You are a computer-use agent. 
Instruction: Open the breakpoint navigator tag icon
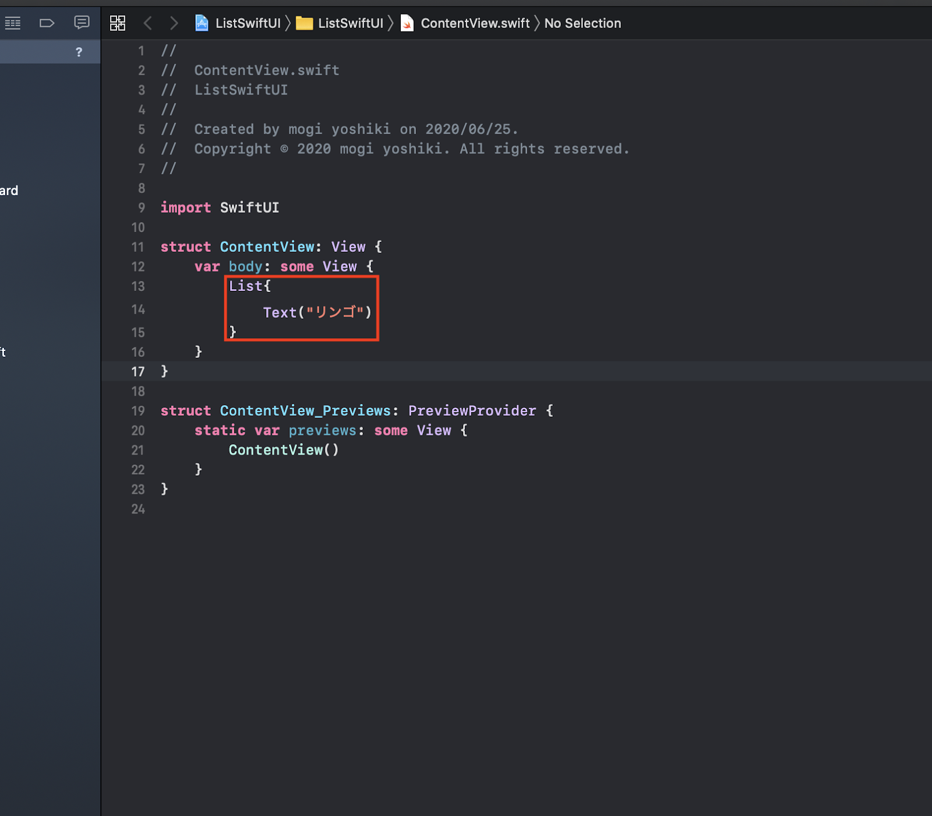tap(47, 23)
